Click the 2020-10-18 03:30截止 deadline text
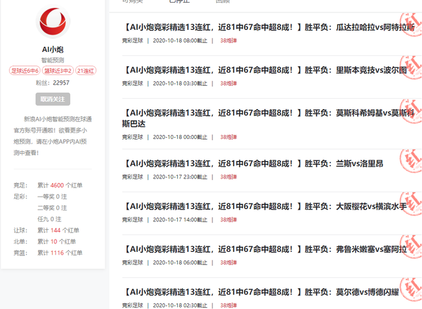Screen dimensions: 422x309 click(180, 84)
